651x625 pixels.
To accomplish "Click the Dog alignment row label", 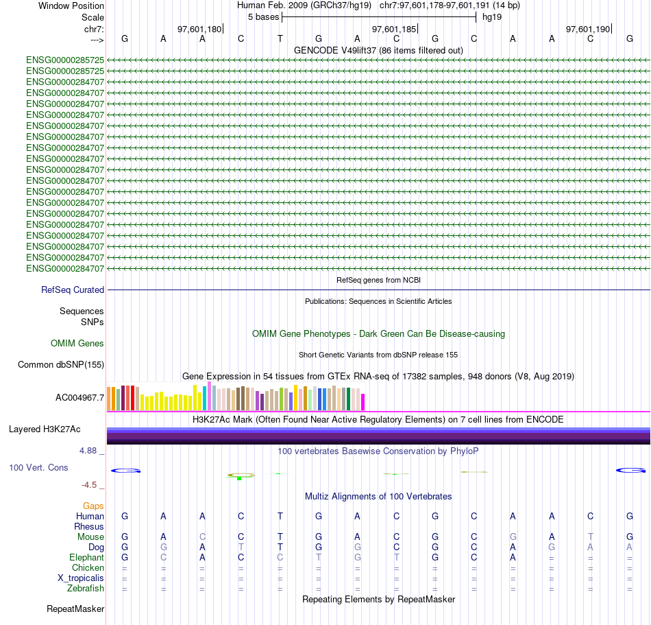I will 96,547.
